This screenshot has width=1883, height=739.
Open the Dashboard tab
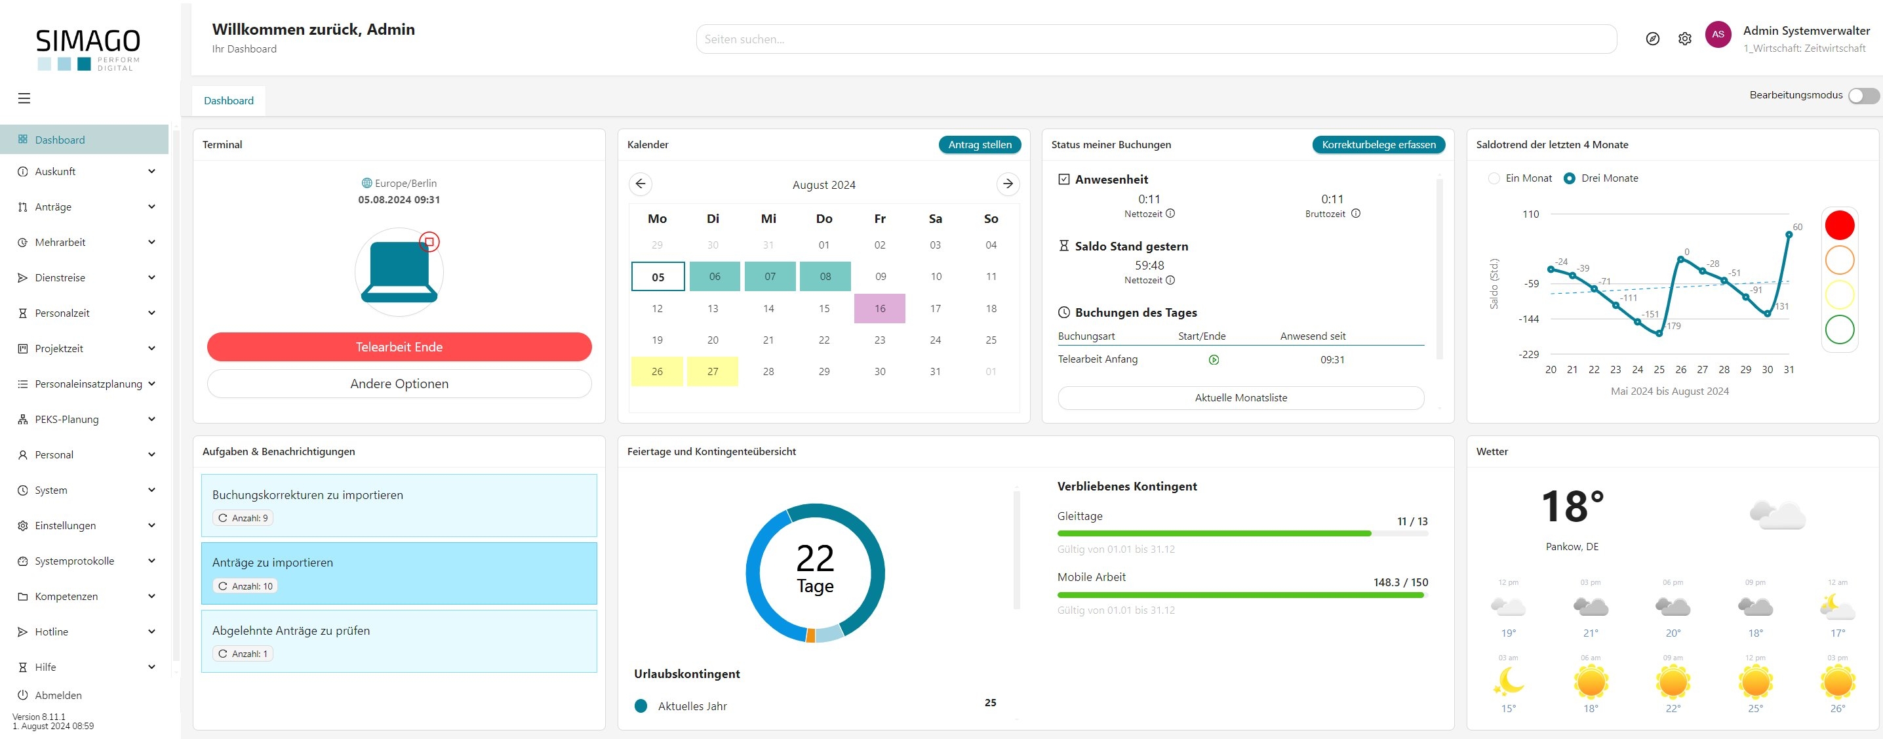229,101
